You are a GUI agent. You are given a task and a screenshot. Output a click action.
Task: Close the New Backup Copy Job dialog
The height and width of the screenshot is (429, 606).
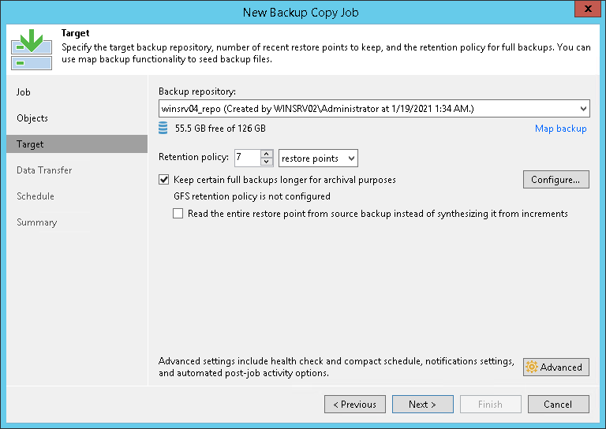pyautogui.click(x=585, y=11)
